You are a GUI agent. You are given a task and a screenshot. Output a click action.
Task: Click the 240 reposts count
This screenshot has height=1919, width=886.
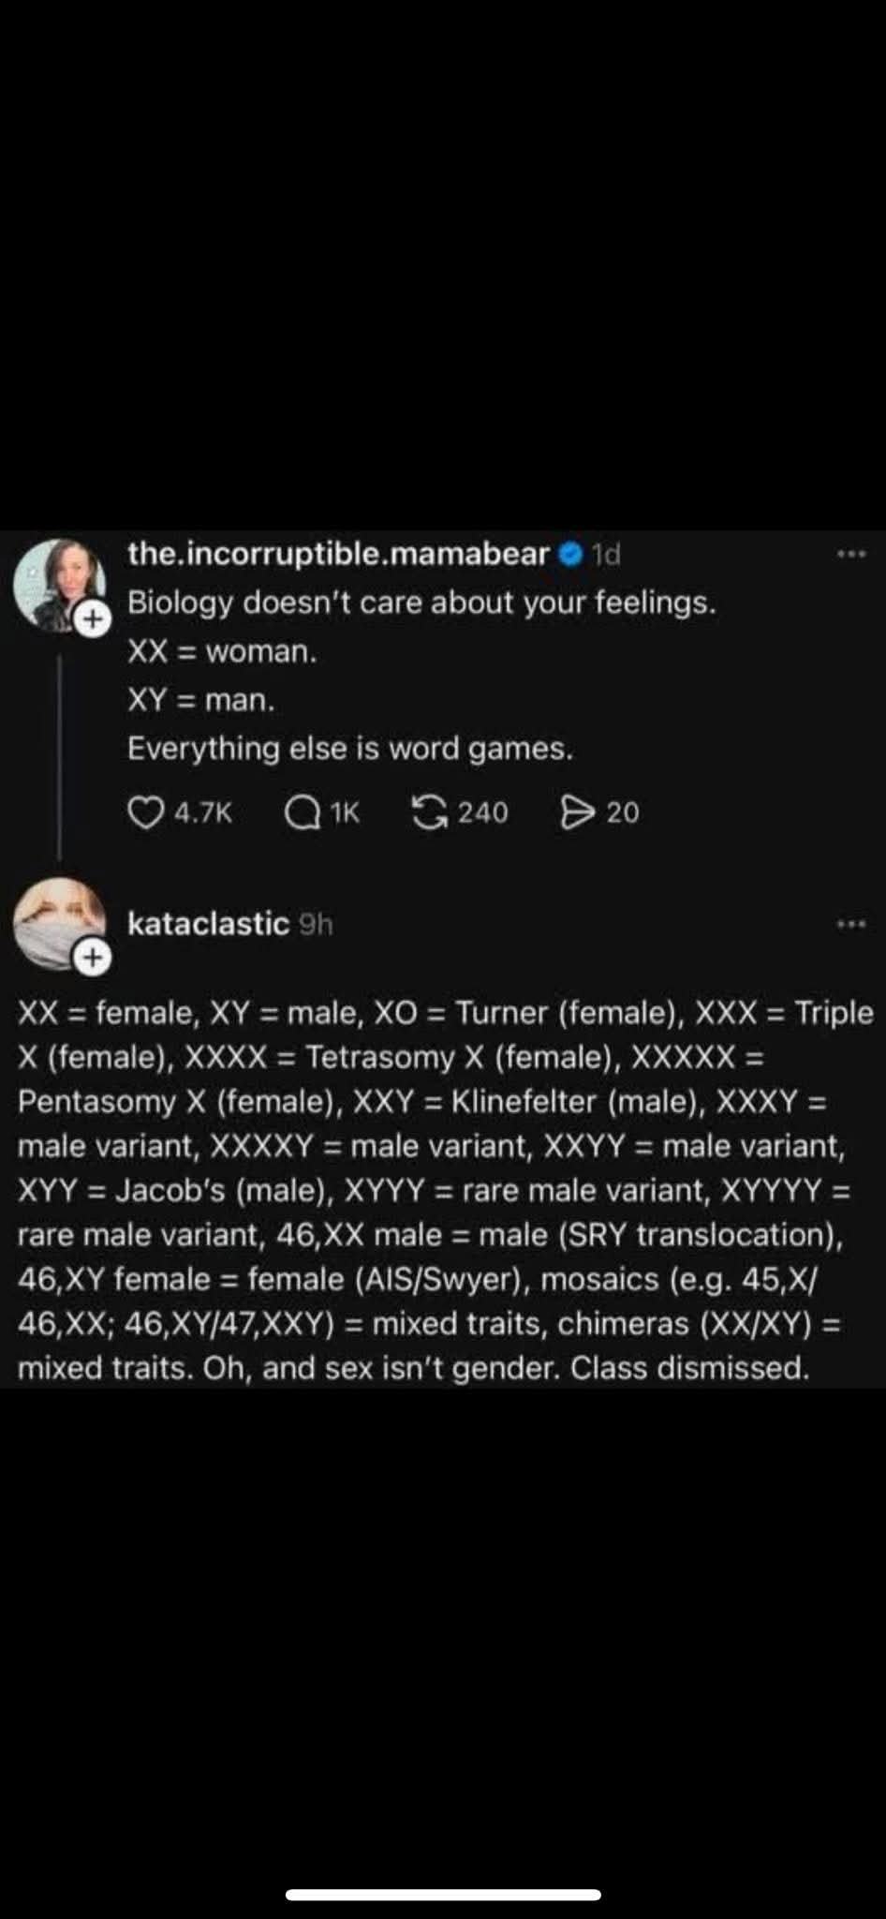pos(482,812)
